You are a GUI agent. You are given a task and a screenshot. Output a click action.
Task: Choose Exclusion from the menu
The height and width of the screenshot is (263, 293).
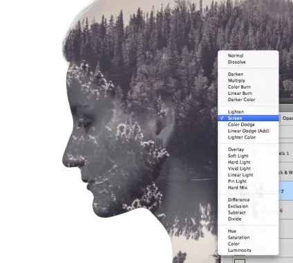point(248,206)
